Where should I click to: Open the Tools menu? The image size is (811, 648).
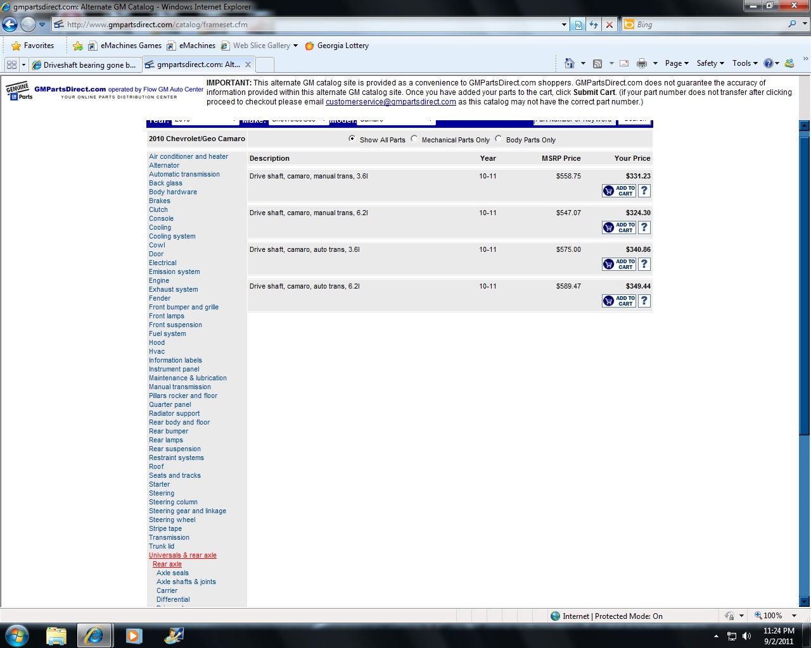coord(744,63)
